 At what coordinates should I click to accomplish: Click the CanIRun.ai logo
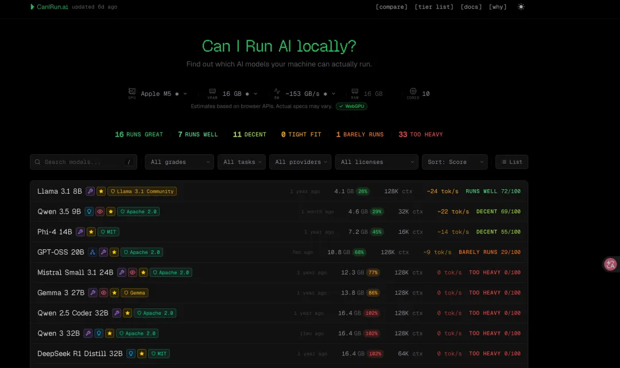coord(49,7)
